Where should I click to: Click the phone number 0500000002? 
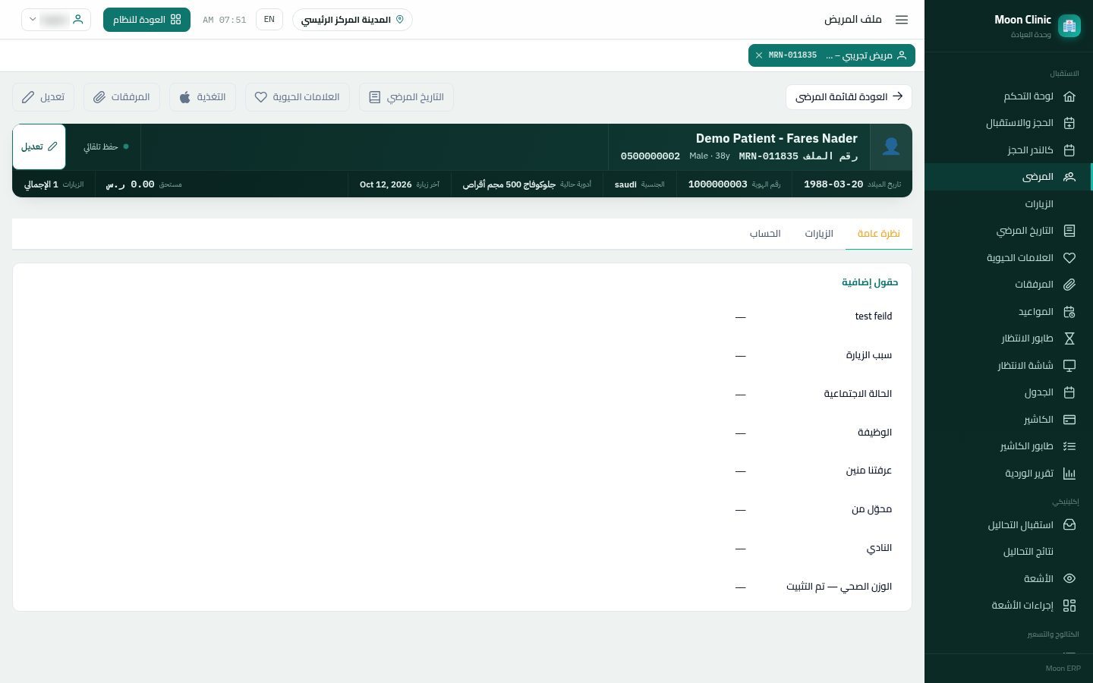pyautogui.click(x=650, y=156)
